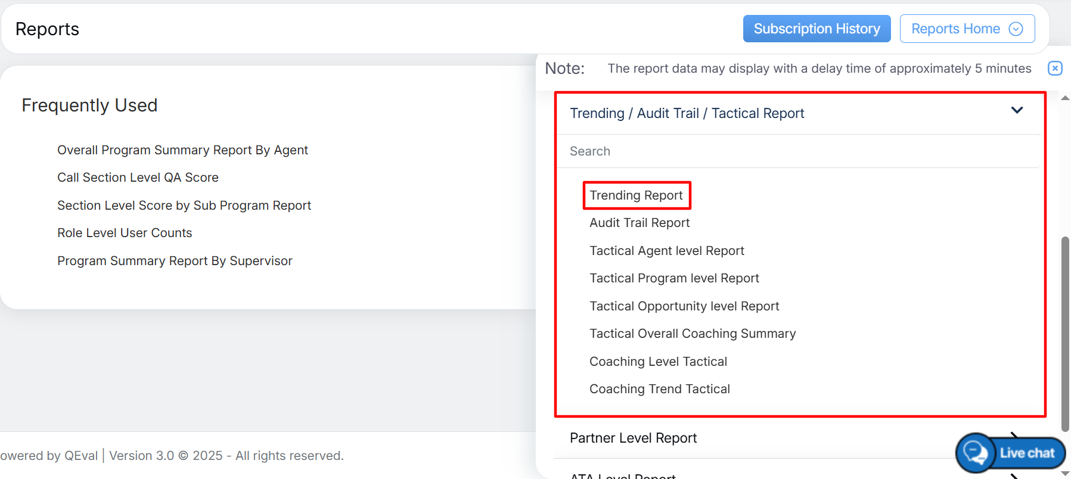Click the Reports Home circled chevron icon
Viewport: 1071px width, 479px height.
click(1016, 29)
